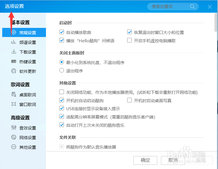
Task: Go to 热键设置 page
Action: click(x=24, y=61)
